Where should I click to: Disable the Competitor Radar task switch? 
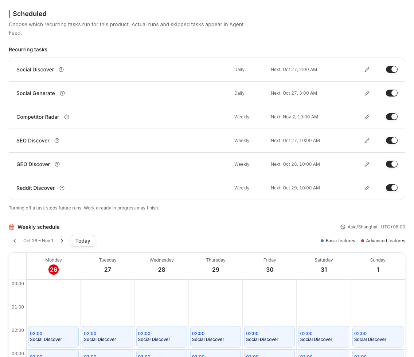[x=392, y=117]
